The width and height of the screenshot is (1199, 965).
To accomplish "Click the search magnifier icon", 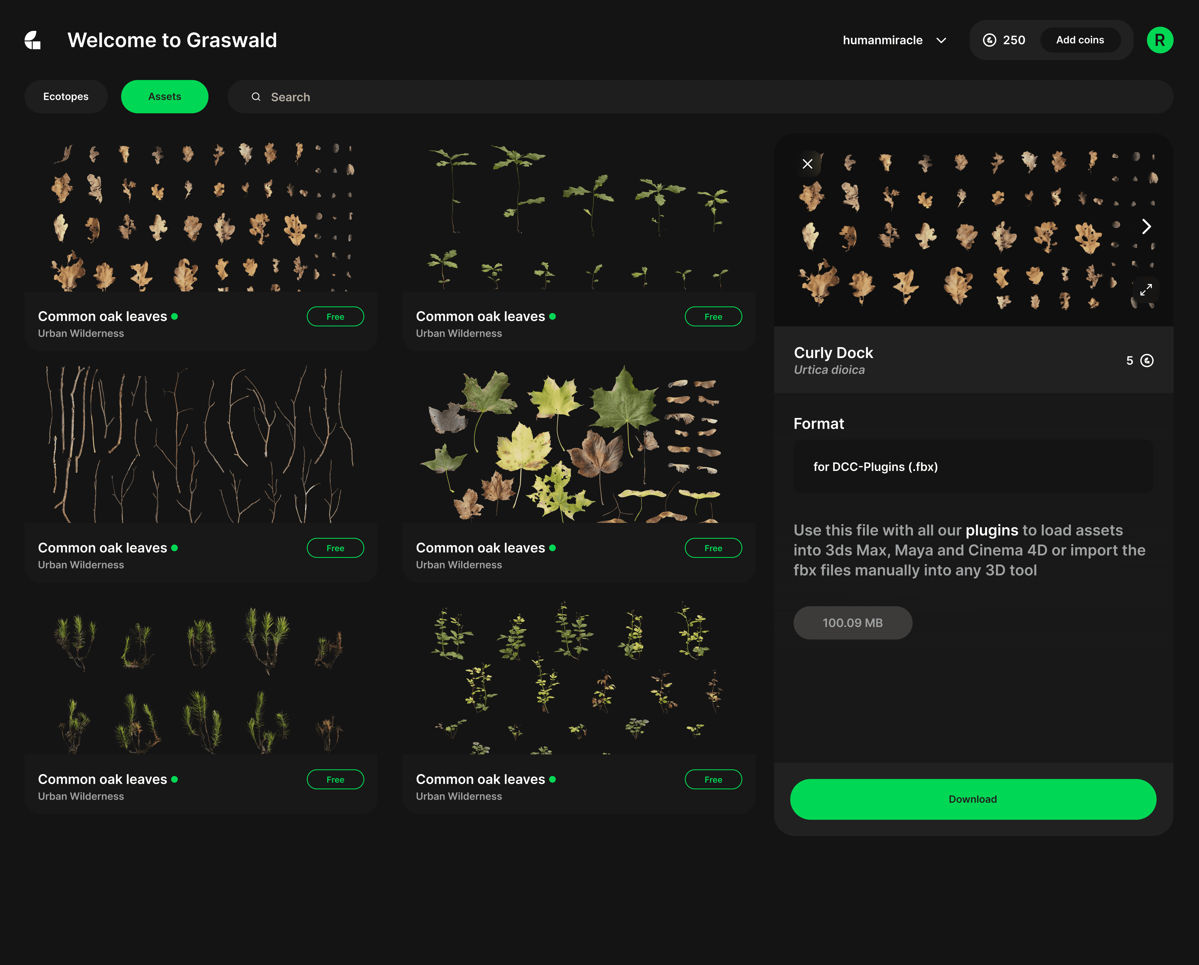I will [x=256, y=97].
